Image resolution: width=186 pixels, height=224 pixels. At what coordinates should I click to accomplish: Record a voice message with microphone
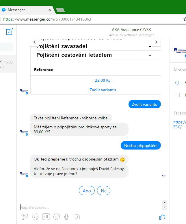tap(66, 217)
